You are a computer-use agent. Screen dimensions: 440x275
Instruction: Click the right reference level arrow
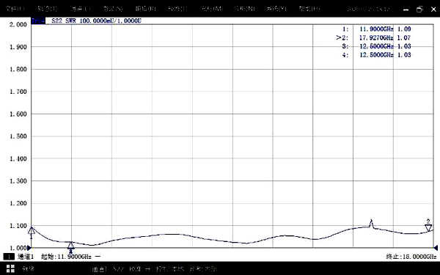[436, 248]
